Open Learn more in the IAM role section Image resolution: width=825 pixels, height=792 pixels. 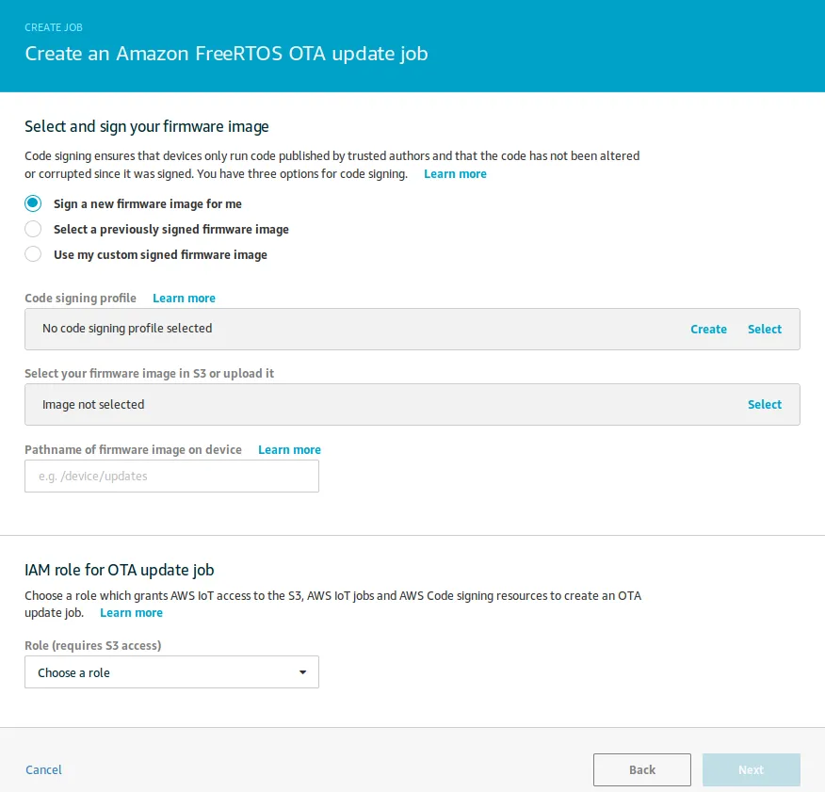click(131, 613)
